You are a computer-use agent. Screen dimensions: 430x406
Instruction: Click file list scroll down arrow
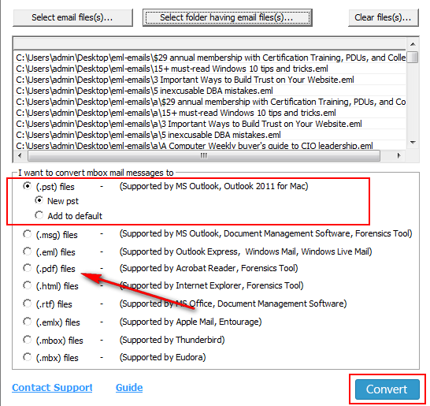[x=413, y=143]
